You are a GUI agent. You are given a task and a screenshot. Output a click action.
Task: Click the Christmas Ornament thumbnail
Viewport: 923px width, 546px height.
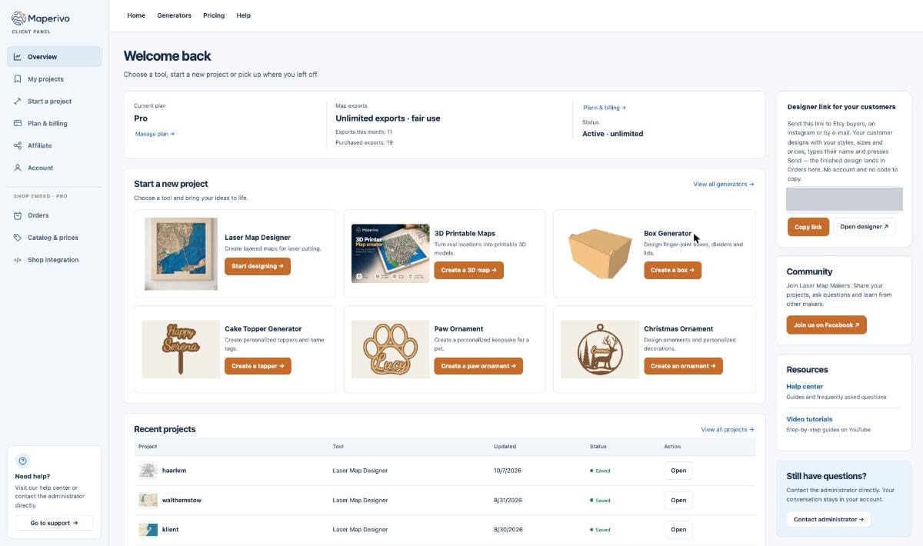pos(599,349)
